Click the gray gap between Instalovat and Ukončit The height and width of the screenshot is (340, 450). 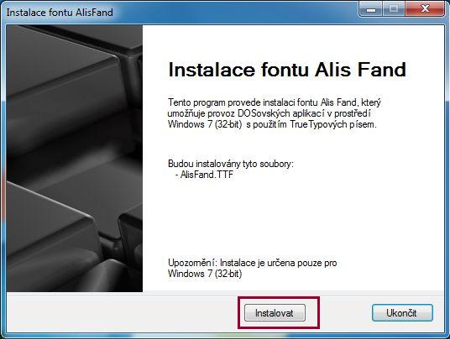(346, 313)
